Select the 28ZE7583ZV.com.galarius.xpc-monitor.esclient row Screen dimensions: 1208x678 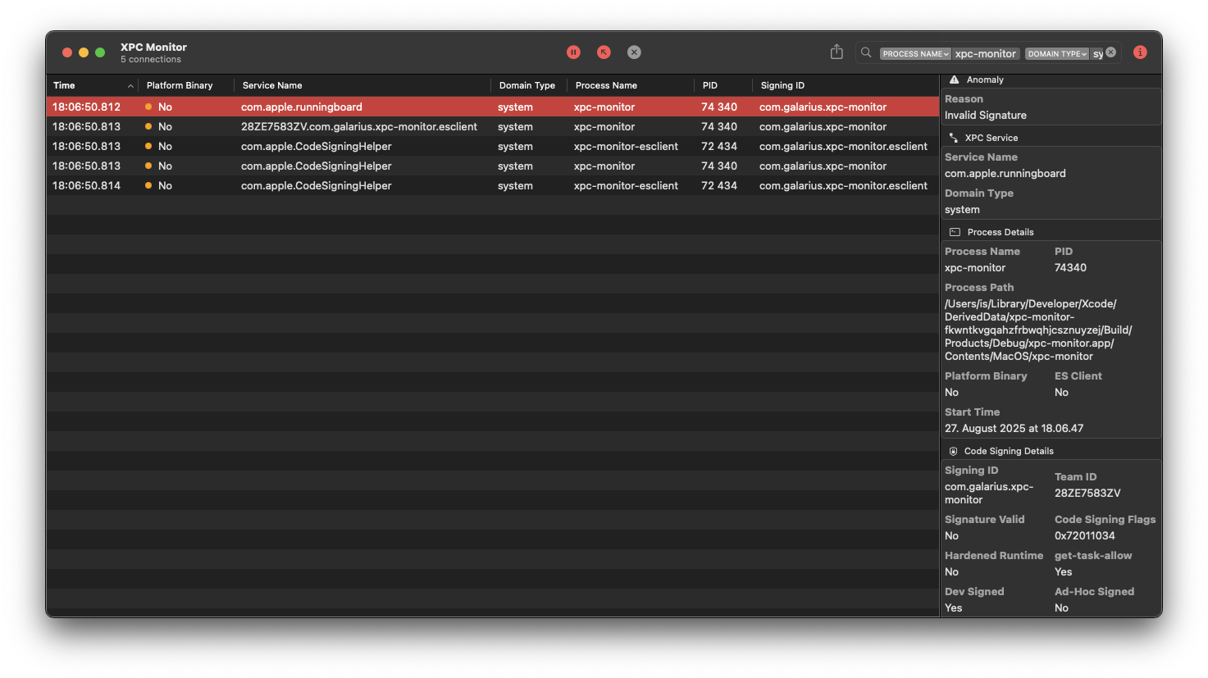point(358,127)
